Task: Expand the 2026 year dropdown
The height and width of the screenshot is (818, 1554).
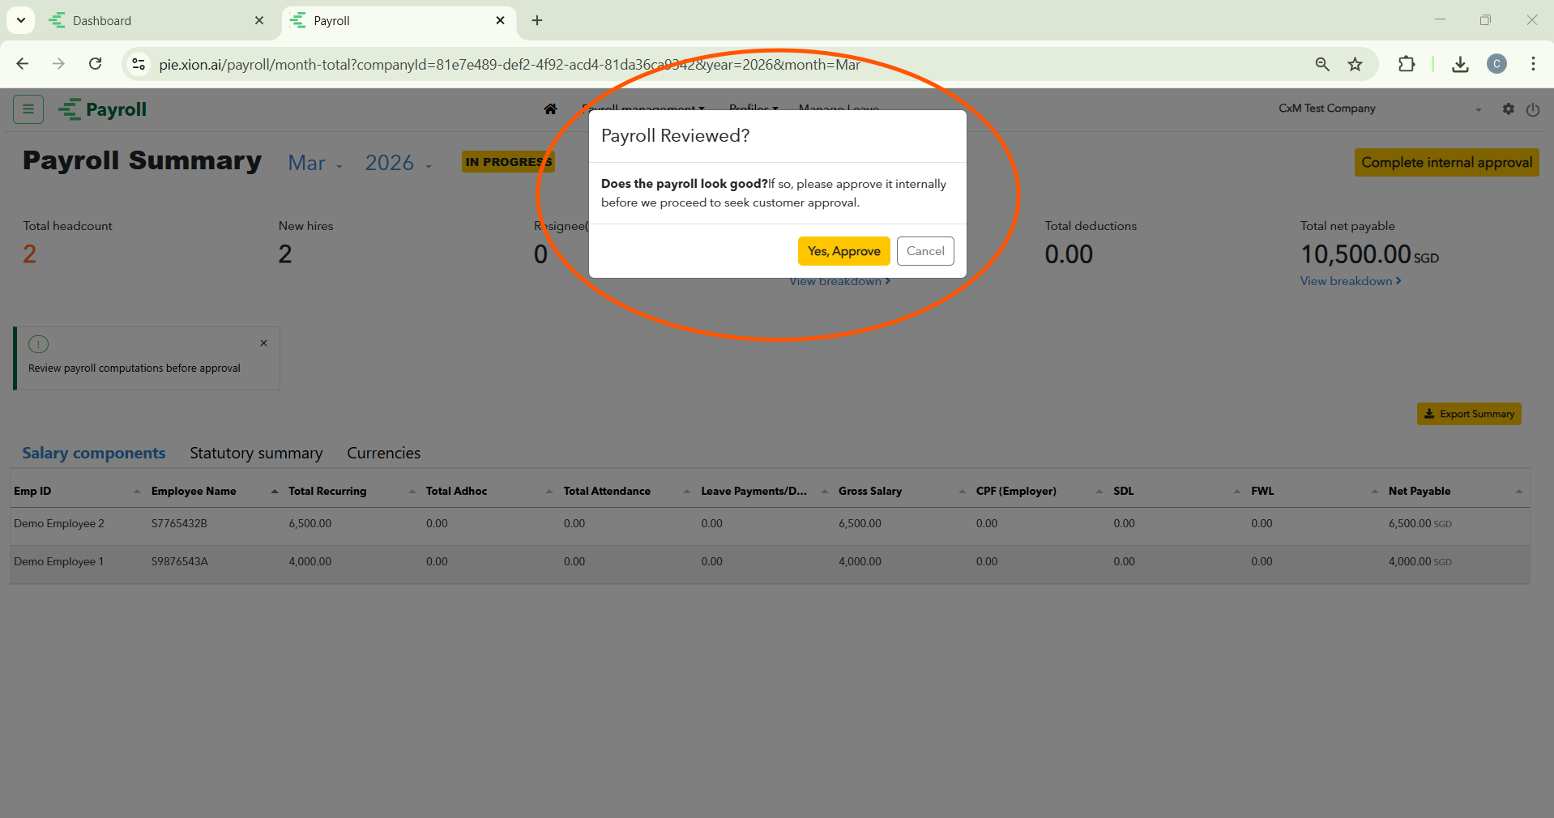Action: click(398, 164)
